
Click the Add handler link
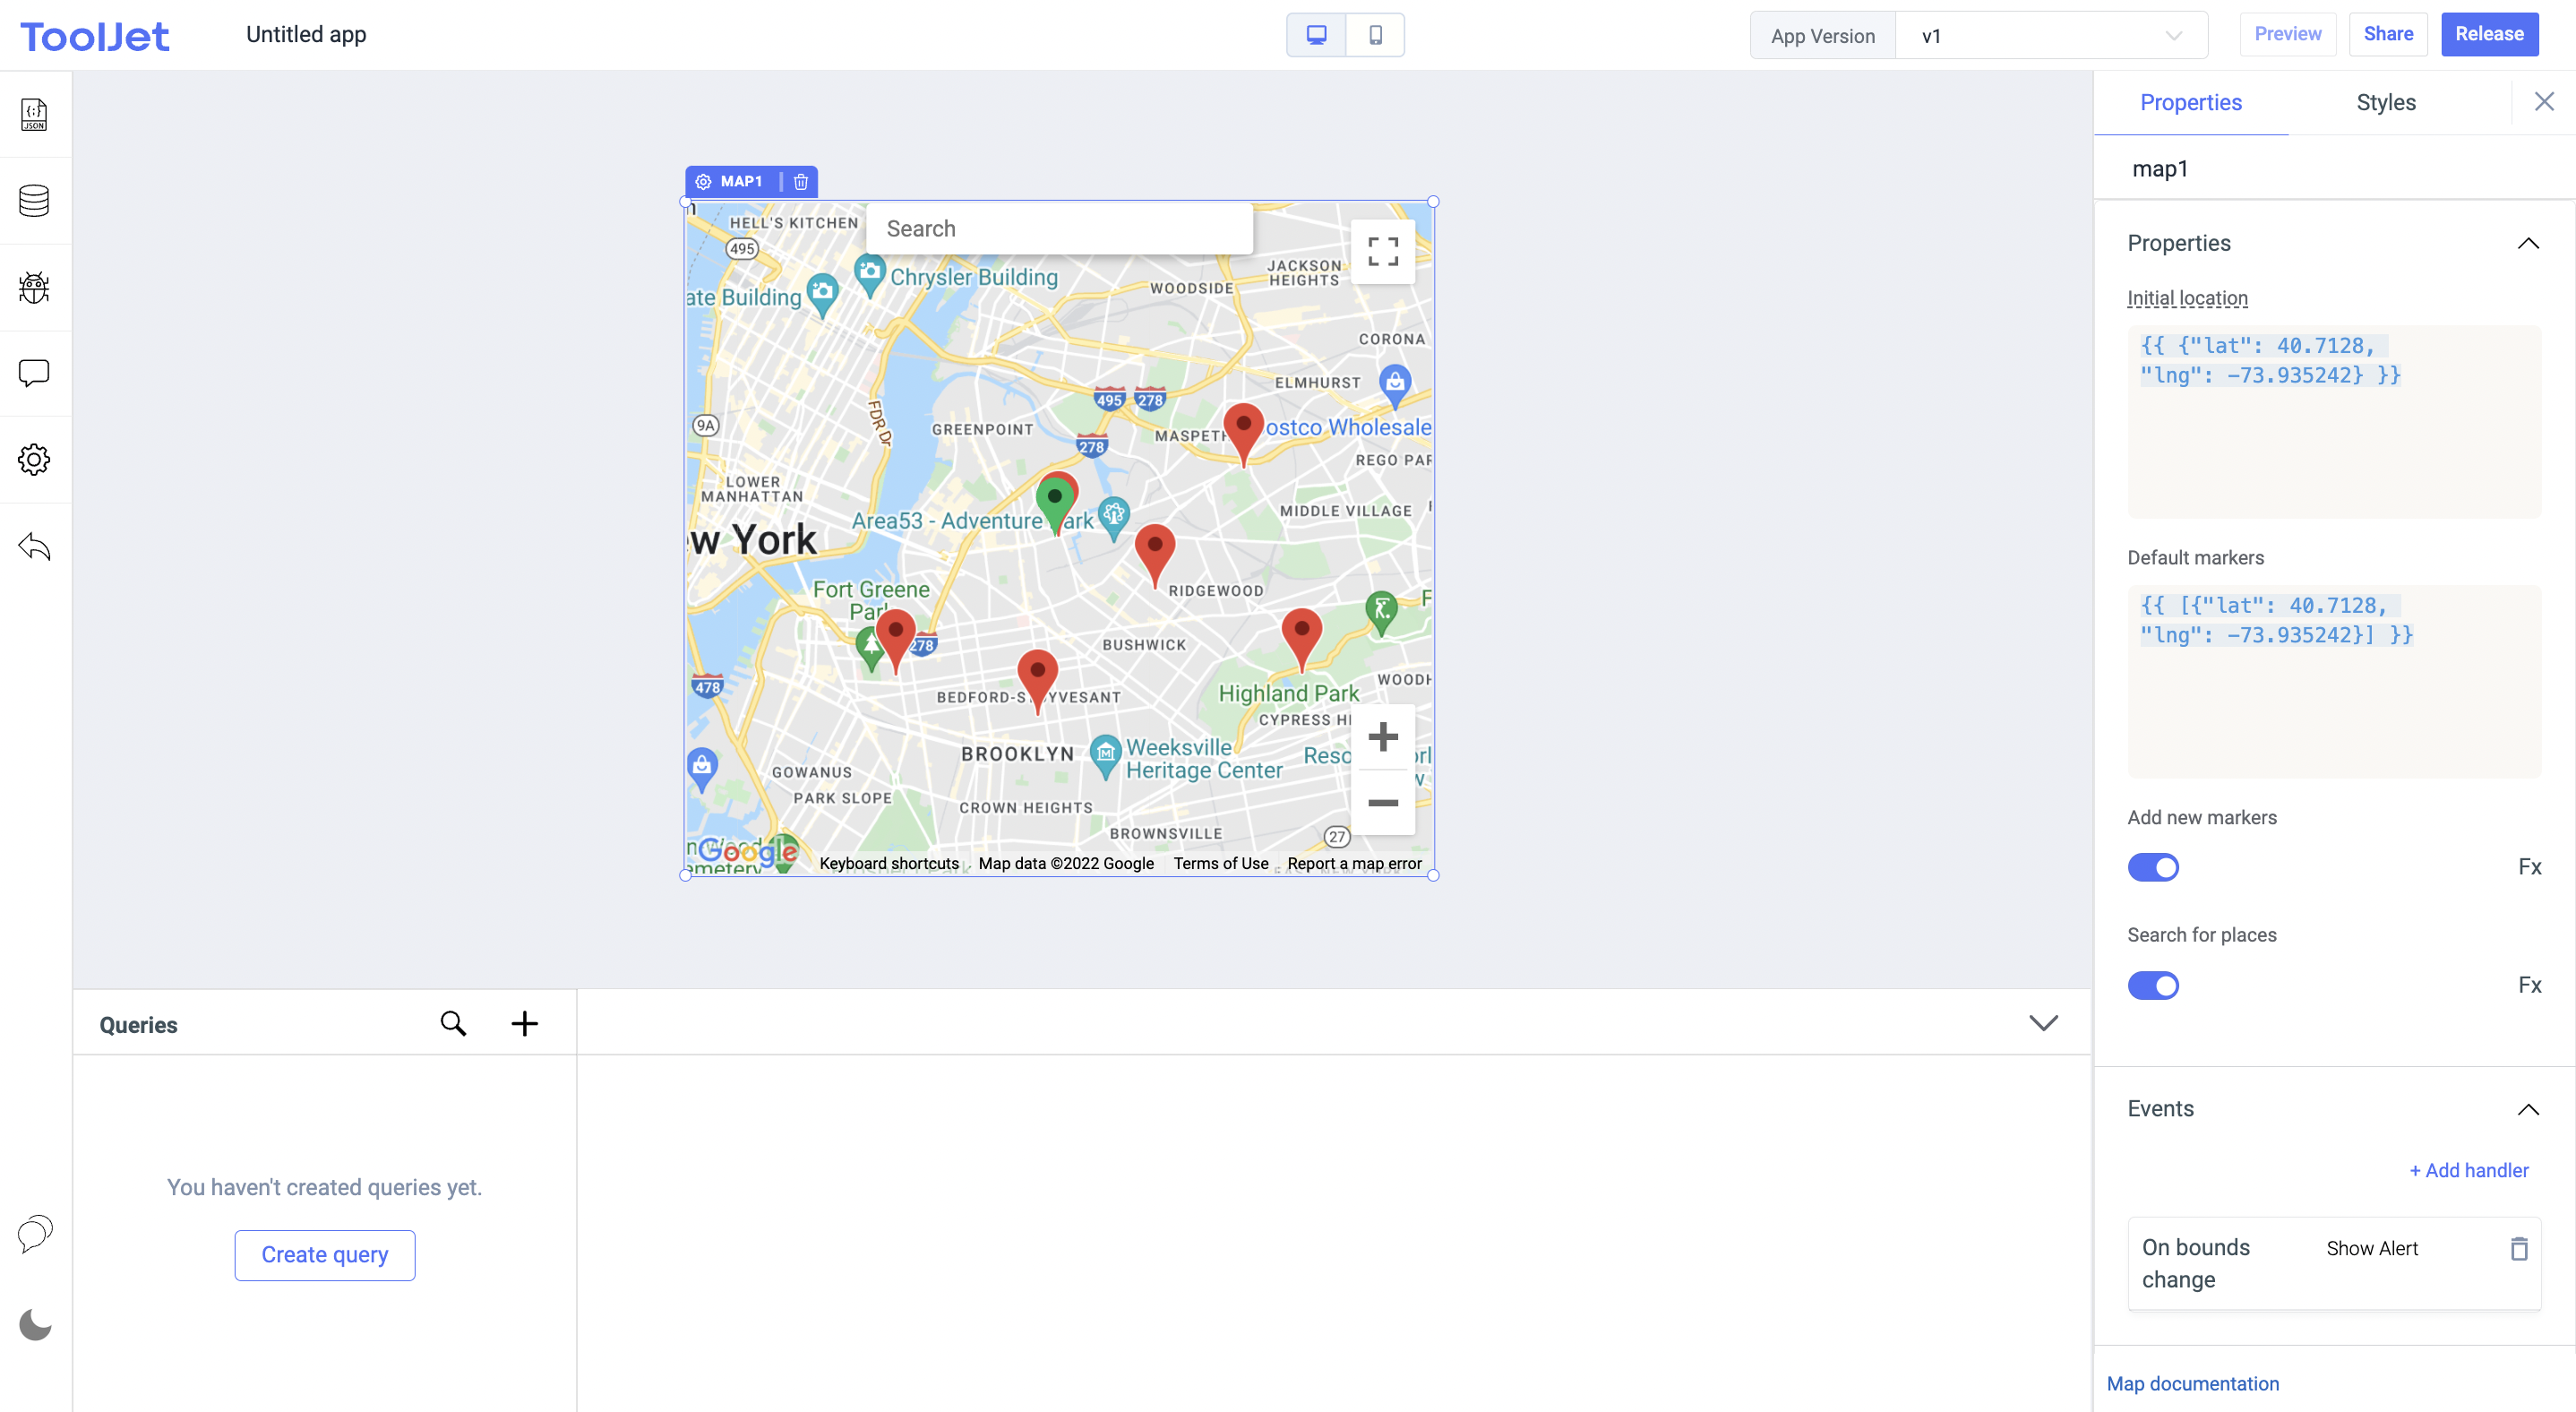[x=2469, y=1170]
